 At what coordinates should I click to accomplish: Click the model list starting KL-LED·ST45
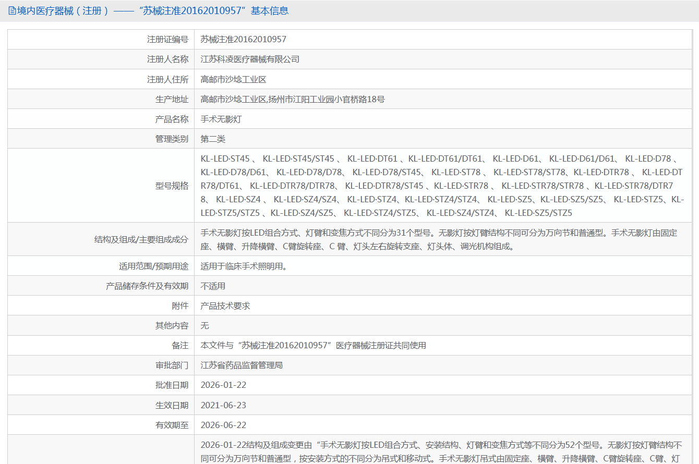coord(442,186)
